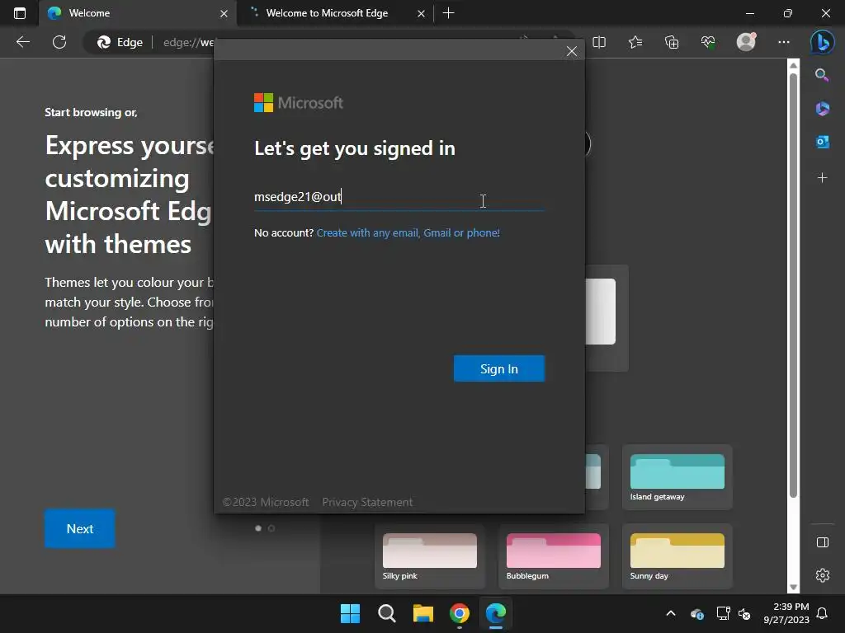Screen dimensions: 845x633
Task: Open the Favorites star icon
Action: click(x=635, y=42)
